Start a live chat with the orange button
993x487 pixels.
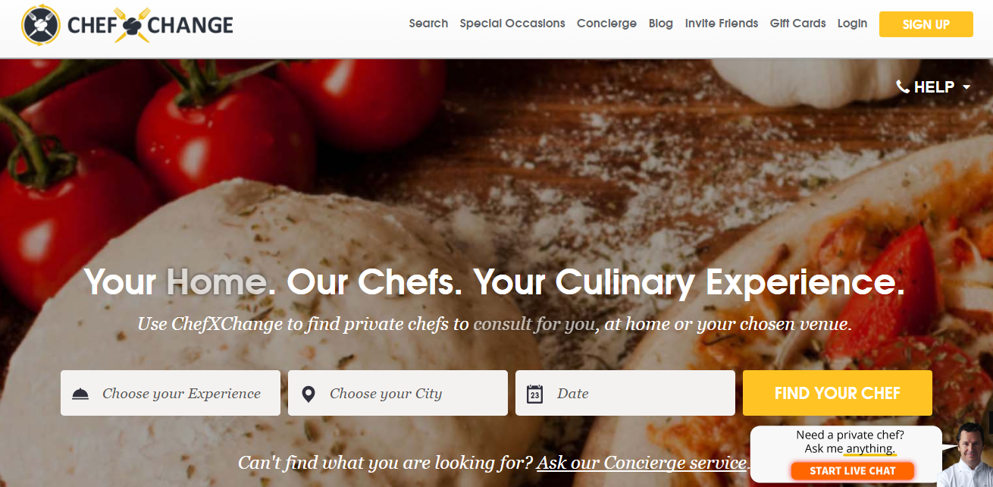[x=853, y=470]
